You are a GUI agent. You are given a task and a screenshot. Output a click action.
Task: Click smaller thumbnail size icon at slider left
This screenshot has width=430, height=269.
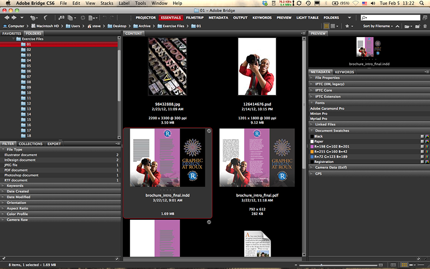point(295,265)
